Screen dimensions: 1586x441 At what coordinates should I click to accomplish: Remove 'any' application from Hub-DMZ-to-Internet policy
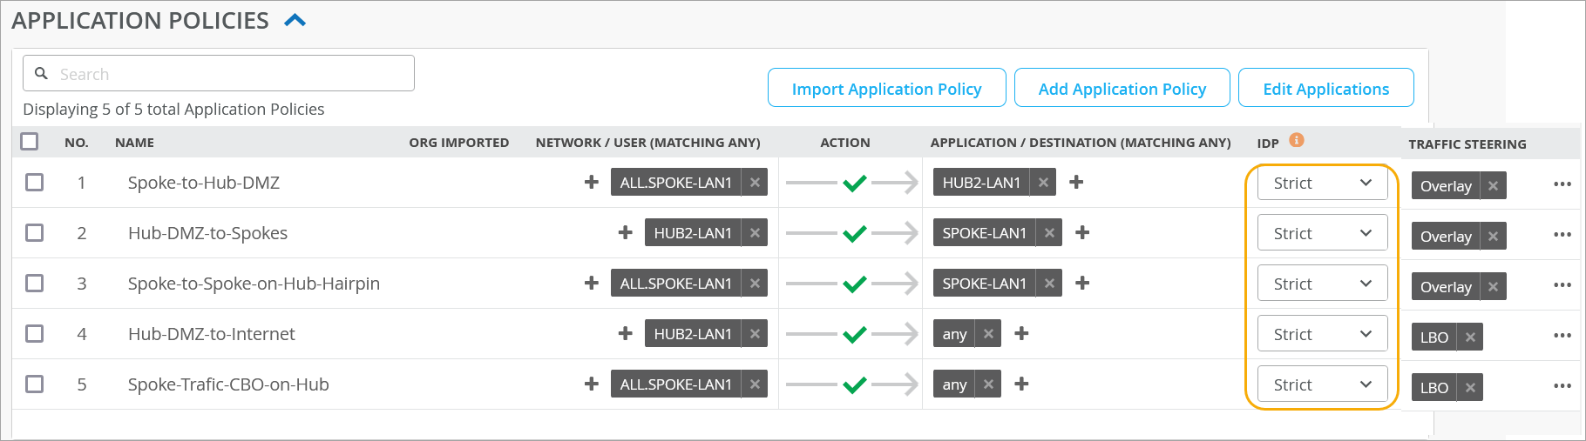[x=988, y=334]
